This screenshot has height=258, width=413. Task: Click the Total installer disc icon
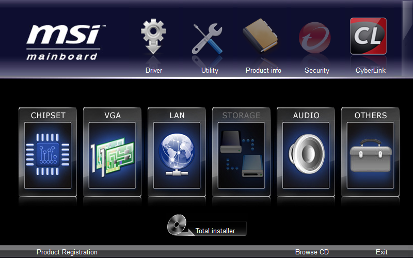[x=177, y=224]
